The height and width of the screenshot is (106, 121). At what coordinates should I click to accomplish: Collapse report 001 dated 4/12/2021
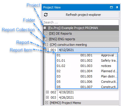[x=48, y=50]
